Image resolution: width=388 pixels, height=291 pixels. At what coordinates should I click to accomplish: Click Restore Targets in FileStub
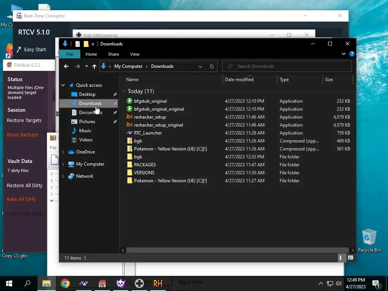click(24, 120)
